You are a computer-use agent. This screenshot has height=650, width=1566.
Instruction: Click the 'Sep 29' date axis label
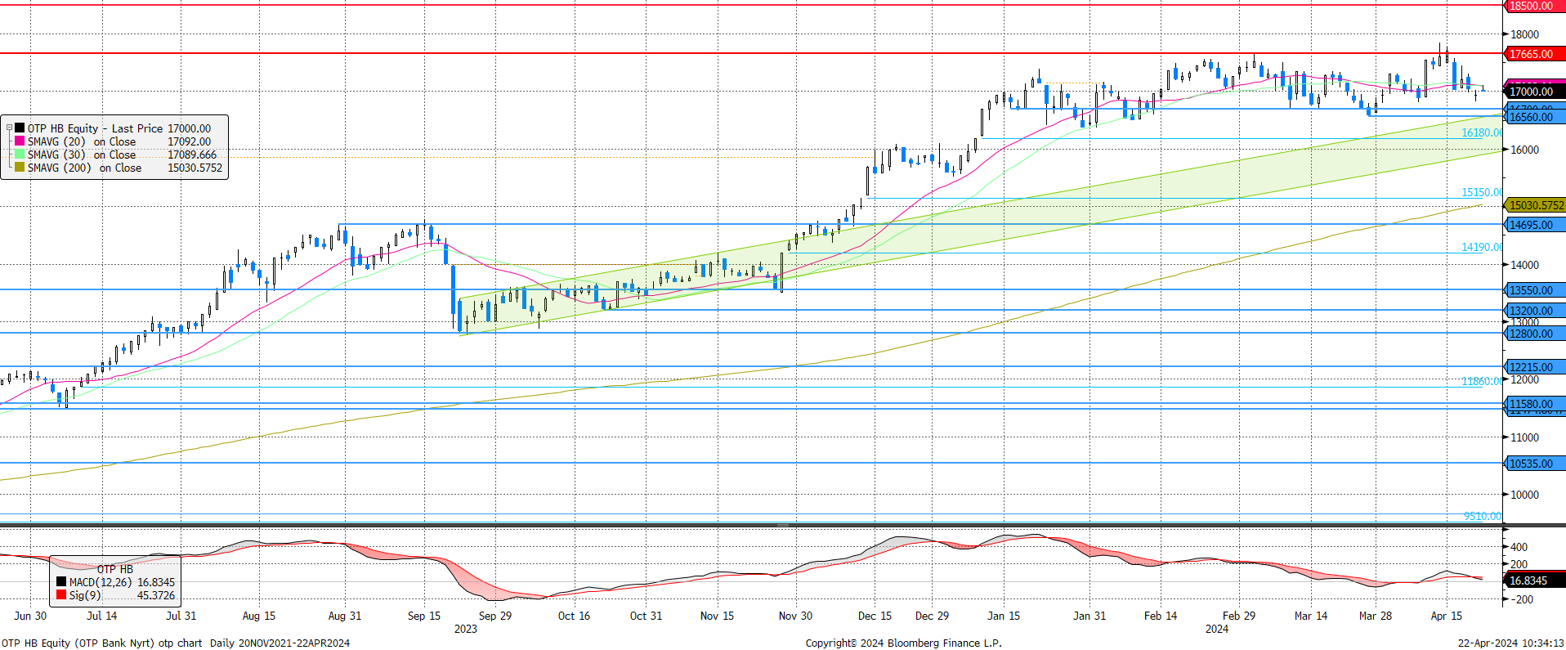click(495, 616)
